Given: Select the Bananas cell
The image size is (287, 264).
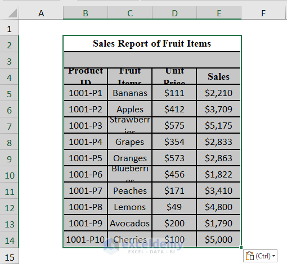Looking at the screenshot, I should click(130, 93).
